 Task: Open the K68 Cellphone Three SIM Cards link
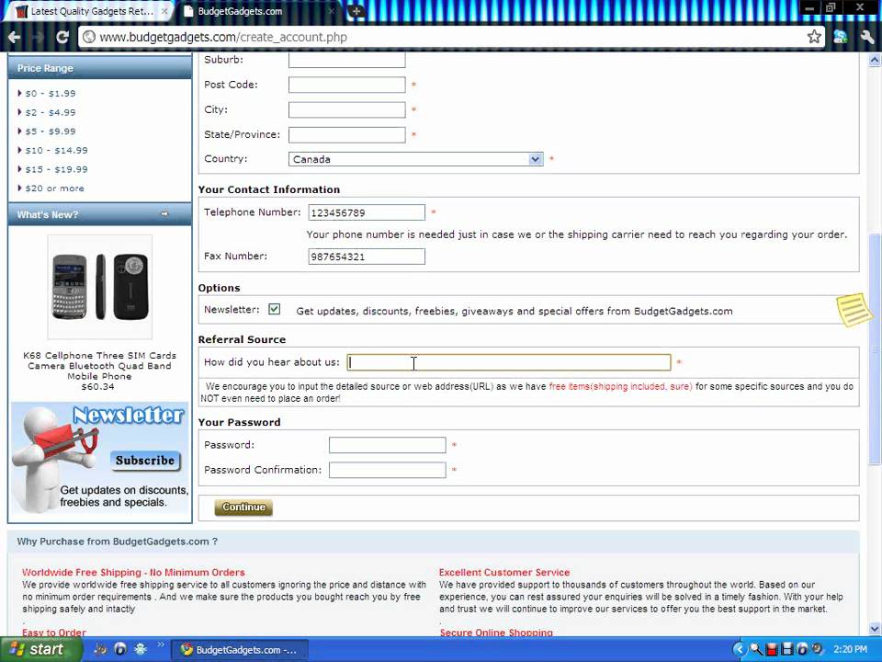coord(99,366)
